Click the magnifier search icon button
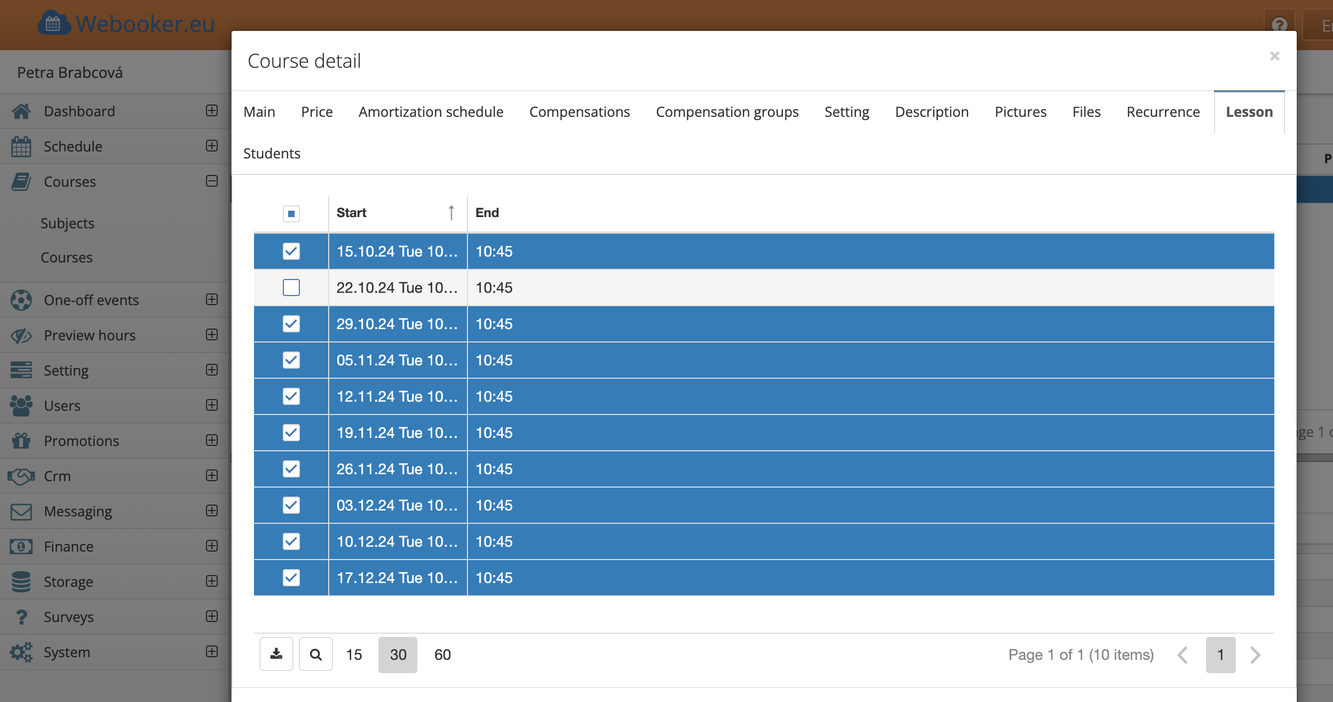Image resolution: width=1333 pixels, height=702 pixels. 315,654
